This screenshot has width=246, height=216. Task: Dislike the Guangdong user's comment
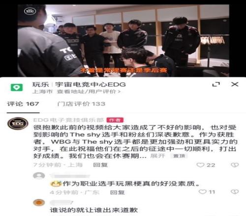235,191
